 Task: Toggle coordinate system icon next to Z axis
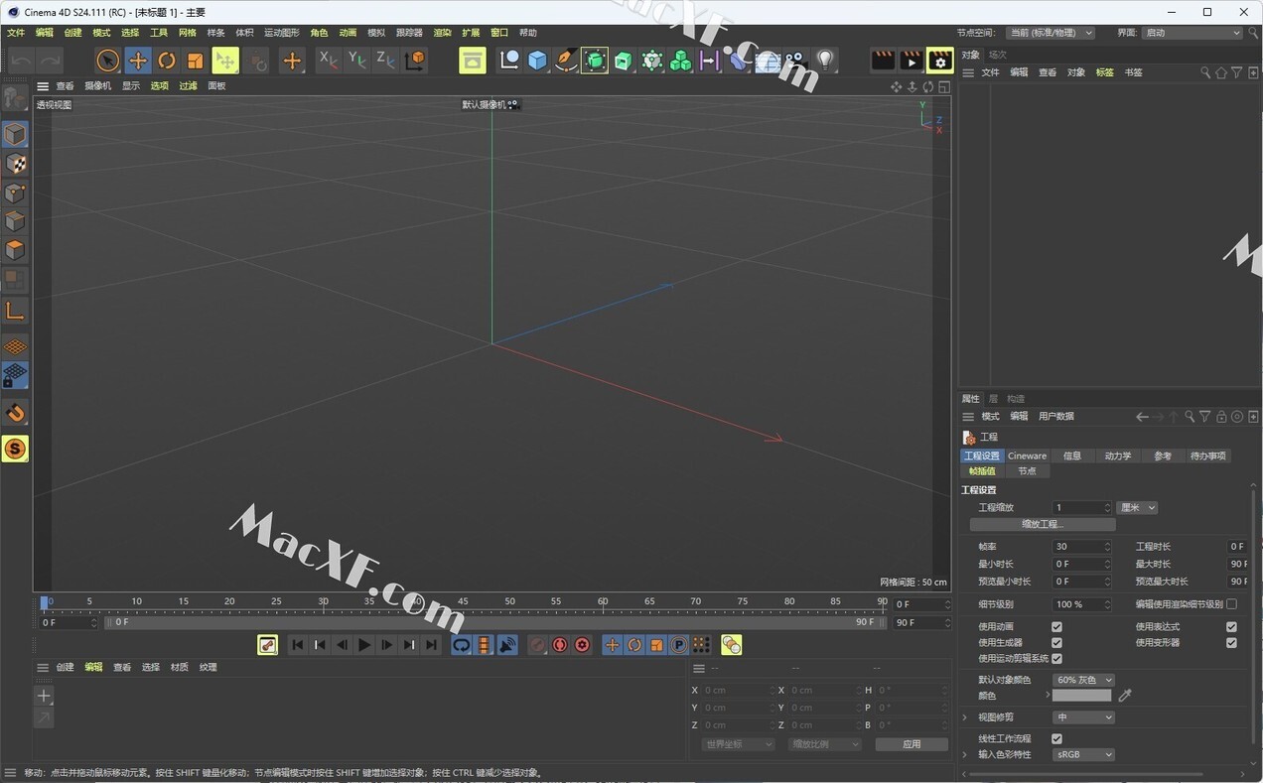[415, 61]
